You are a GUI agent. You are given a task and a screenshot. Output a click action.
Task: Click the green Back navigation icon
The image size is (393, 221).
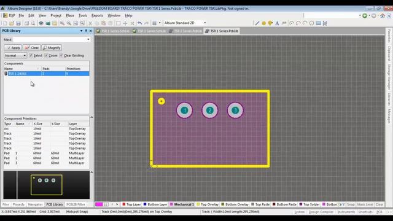(x=365, y=15)
